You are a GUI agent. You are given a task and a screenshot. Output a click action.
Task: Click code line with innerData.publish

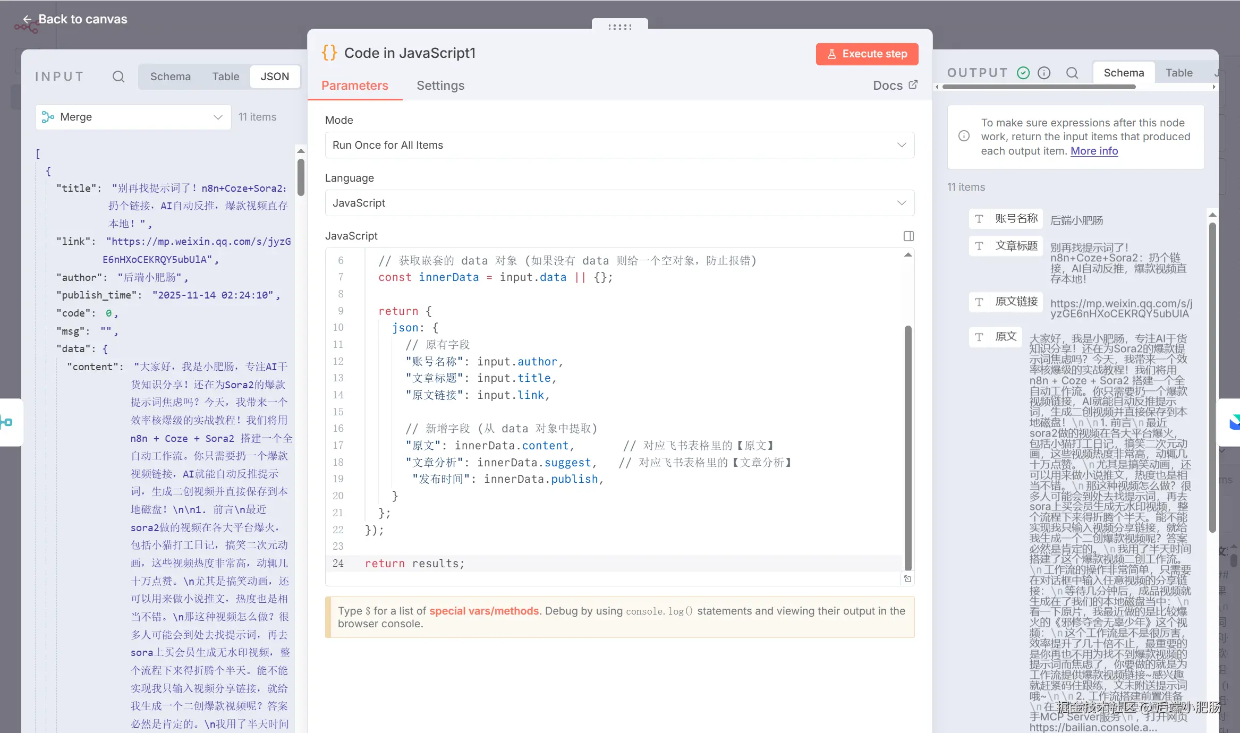(507, 479)
